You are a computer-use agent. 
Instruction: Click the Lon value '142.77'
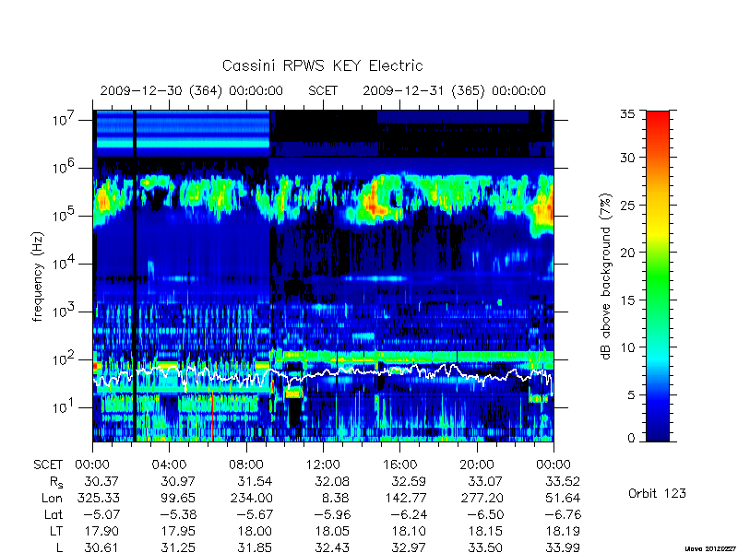(x=406, y=498)
